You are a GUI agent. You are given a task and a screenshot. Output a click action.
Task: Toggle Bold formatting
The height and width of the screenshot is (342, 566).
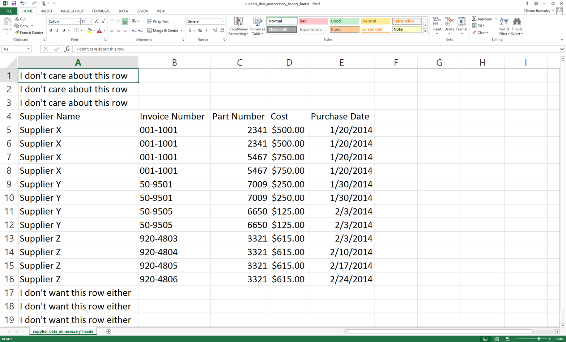(x=51, y=31)
